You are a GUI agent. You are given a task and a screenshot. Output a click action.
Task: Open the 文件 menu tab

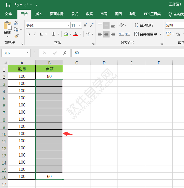[x=8, y=14]
